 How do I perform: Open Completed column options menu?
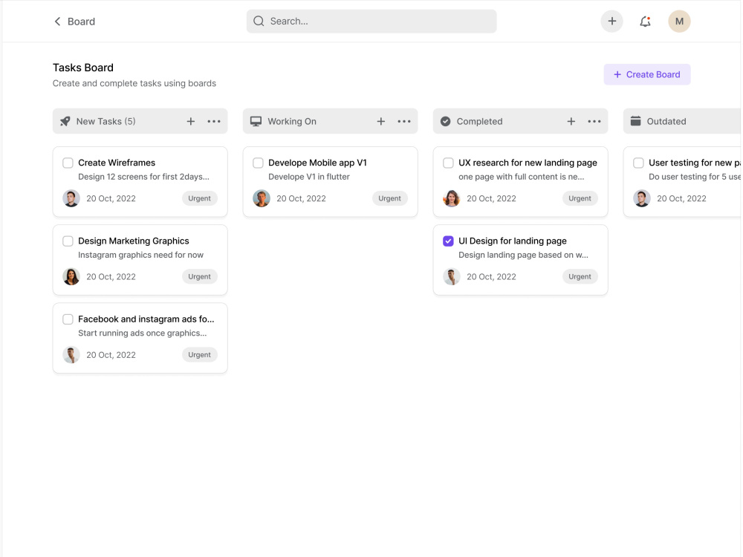click(594, 121)
